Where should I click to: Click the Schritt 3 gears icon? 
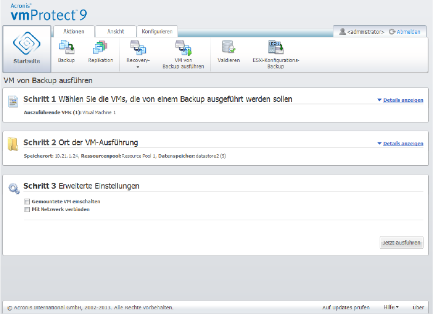pyautogui.click(x=14, y=189)
